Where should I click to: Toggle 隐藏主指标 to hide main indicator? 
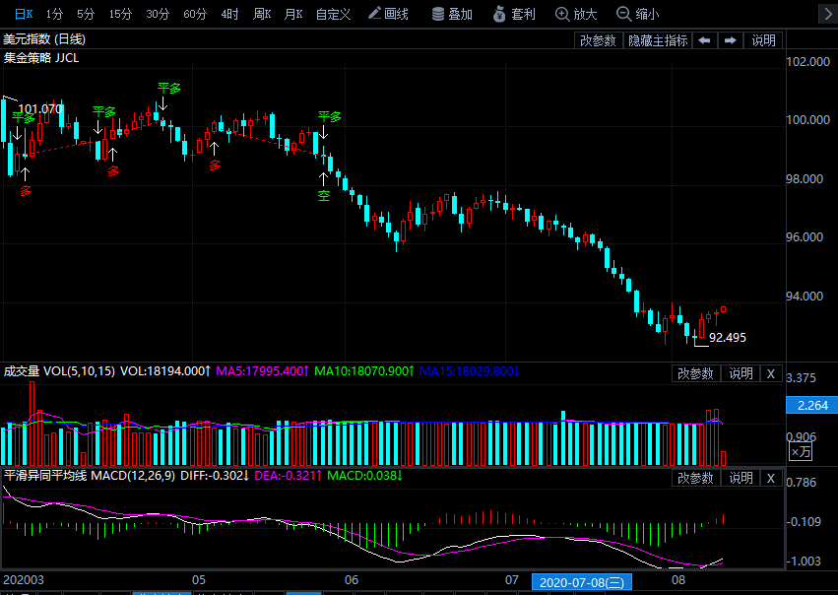click(658, 40)
